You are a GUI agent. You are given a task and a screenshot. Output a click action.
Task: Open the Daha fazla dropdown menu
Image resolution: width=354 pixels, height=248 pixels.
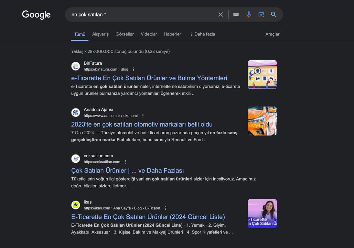(202, 34)
